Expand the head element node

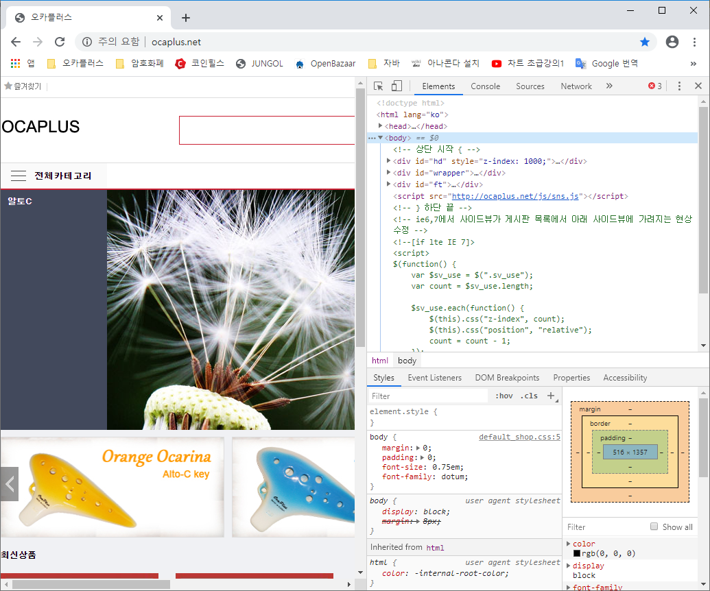coord(380,125)
